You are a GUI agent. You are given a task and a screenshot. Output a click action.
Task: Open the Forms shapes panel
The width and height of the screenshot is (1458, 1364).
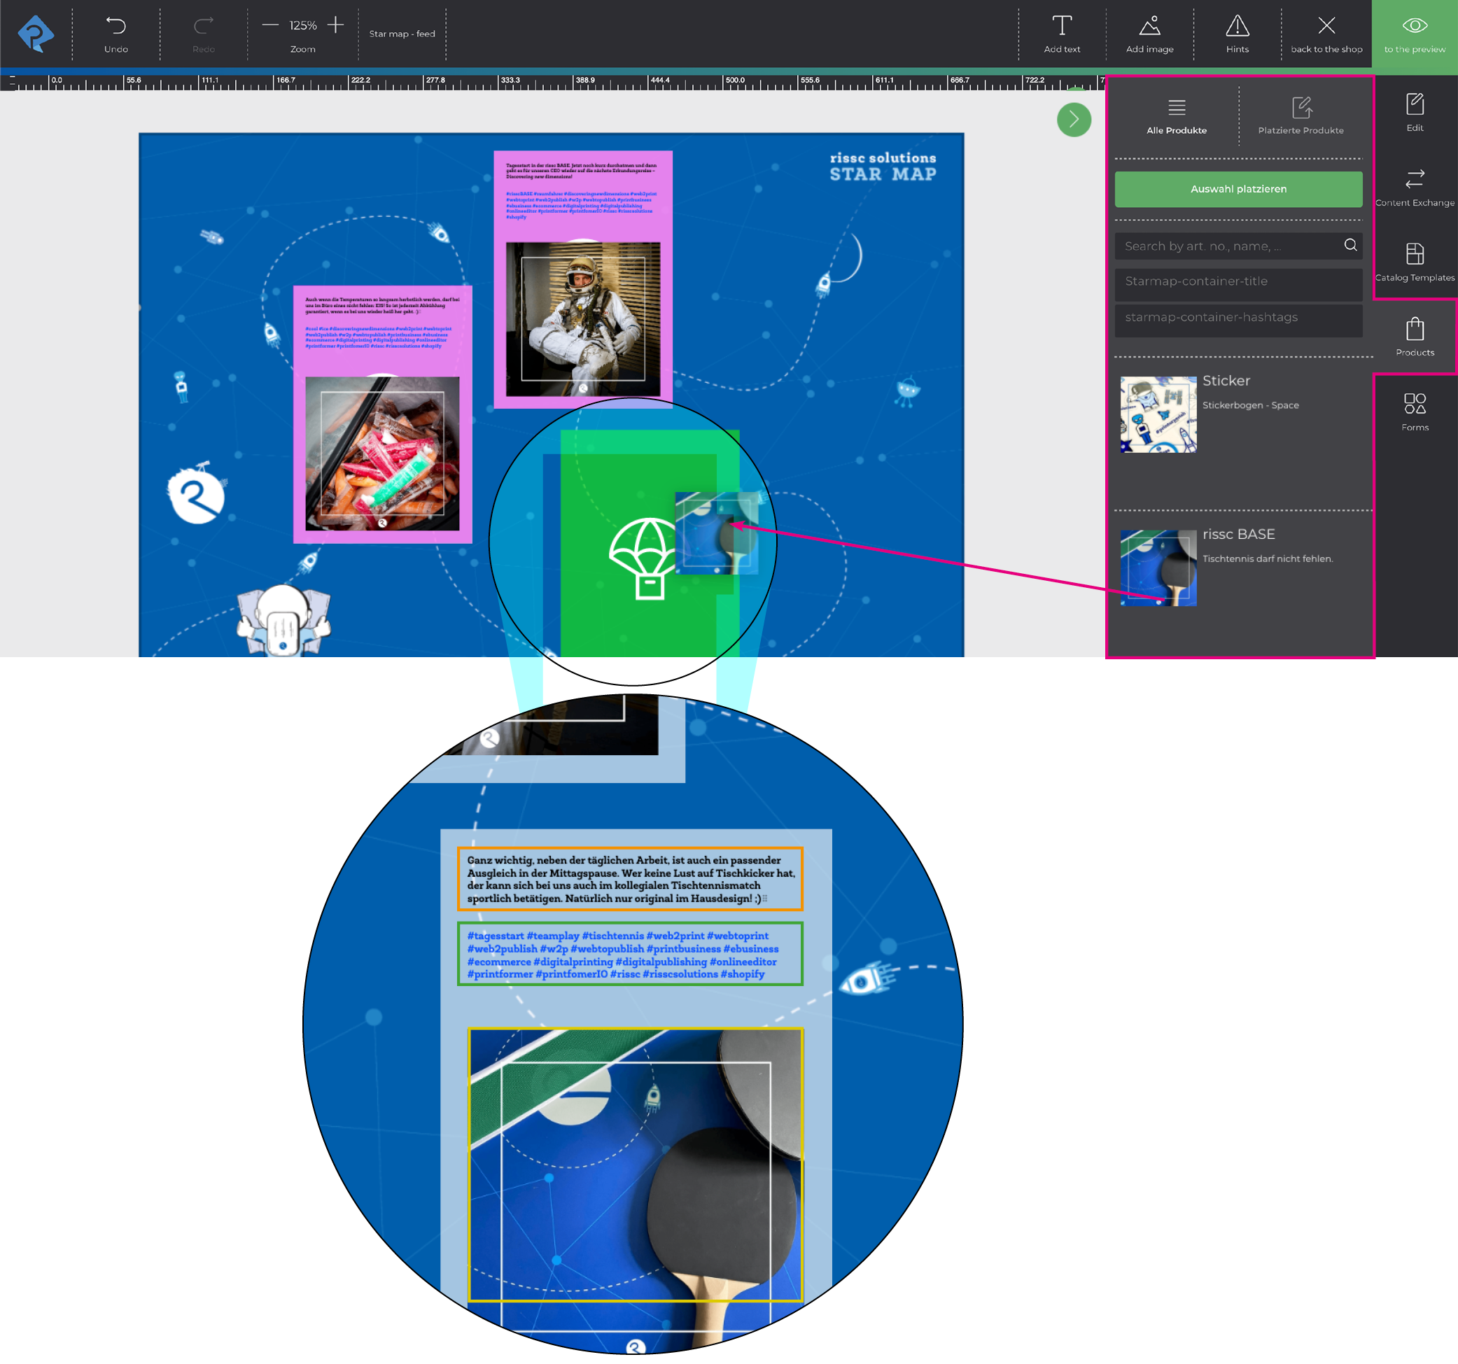pyautogui.click(x=1414, y=412)
